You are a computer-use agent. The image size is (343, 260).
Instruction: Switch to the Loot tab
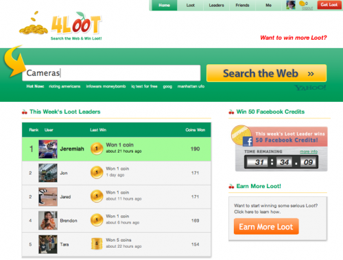click(x=190, y=5)
